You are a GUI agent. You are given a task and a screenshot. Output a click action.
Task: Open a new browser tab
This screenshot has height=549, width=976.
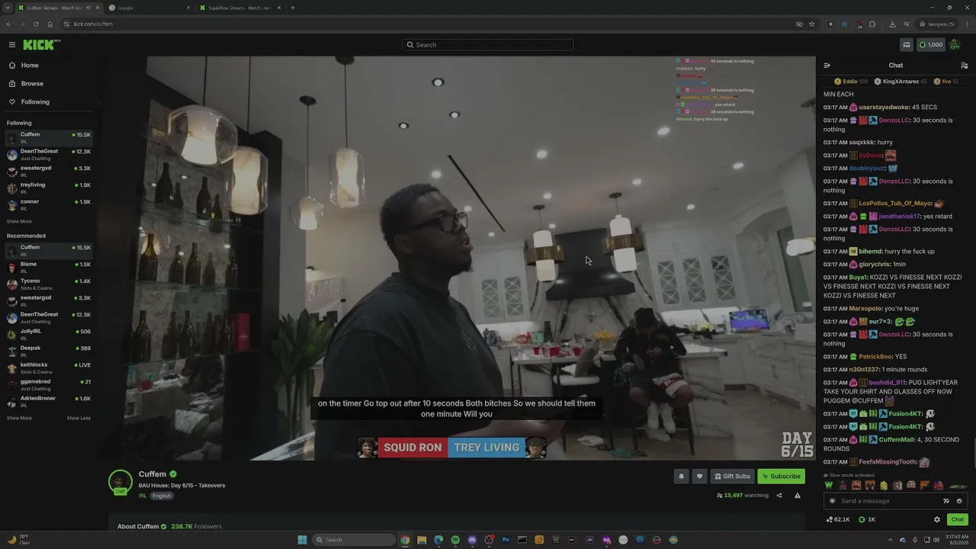[293, 8]
